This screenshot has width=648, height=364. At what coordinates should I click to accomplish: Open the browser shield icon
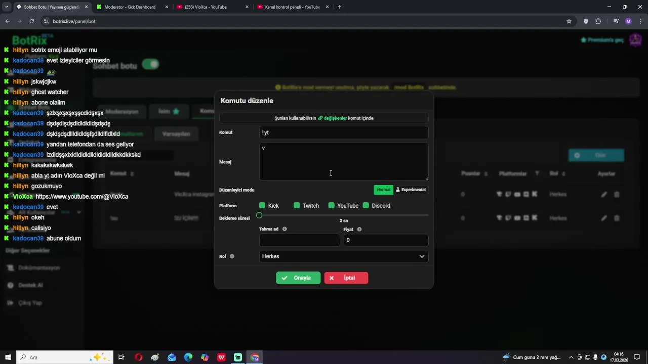(x=586, y=21)
